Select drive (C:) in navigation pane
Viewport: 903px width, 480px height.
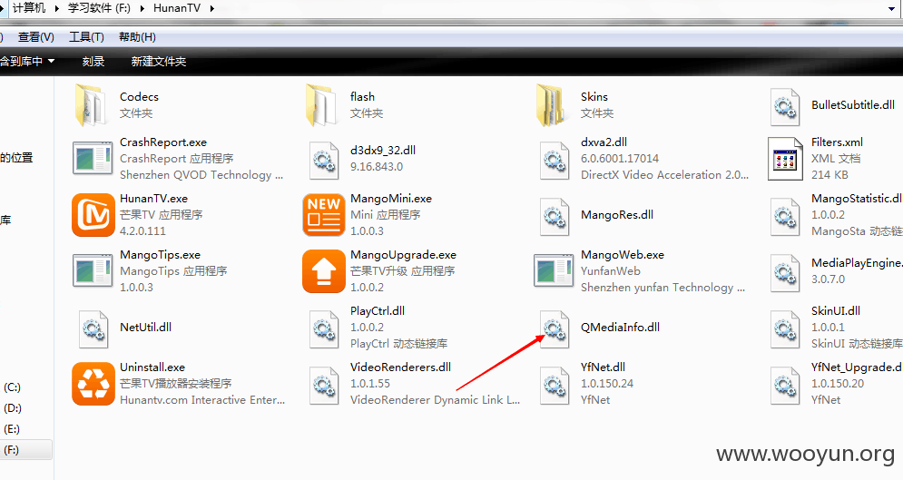(12, 387)
